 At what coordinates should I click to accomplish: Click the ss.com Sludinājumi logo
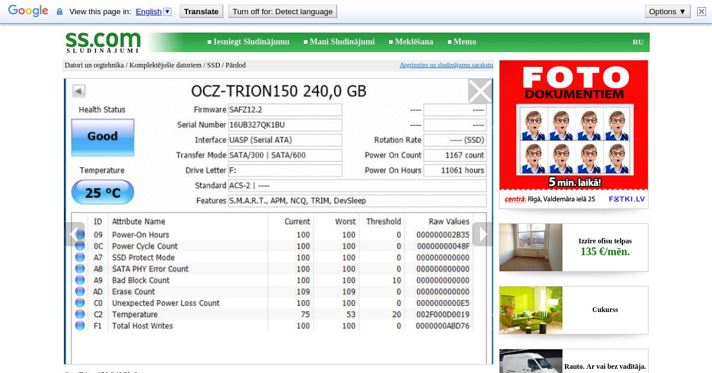point(103,42)
